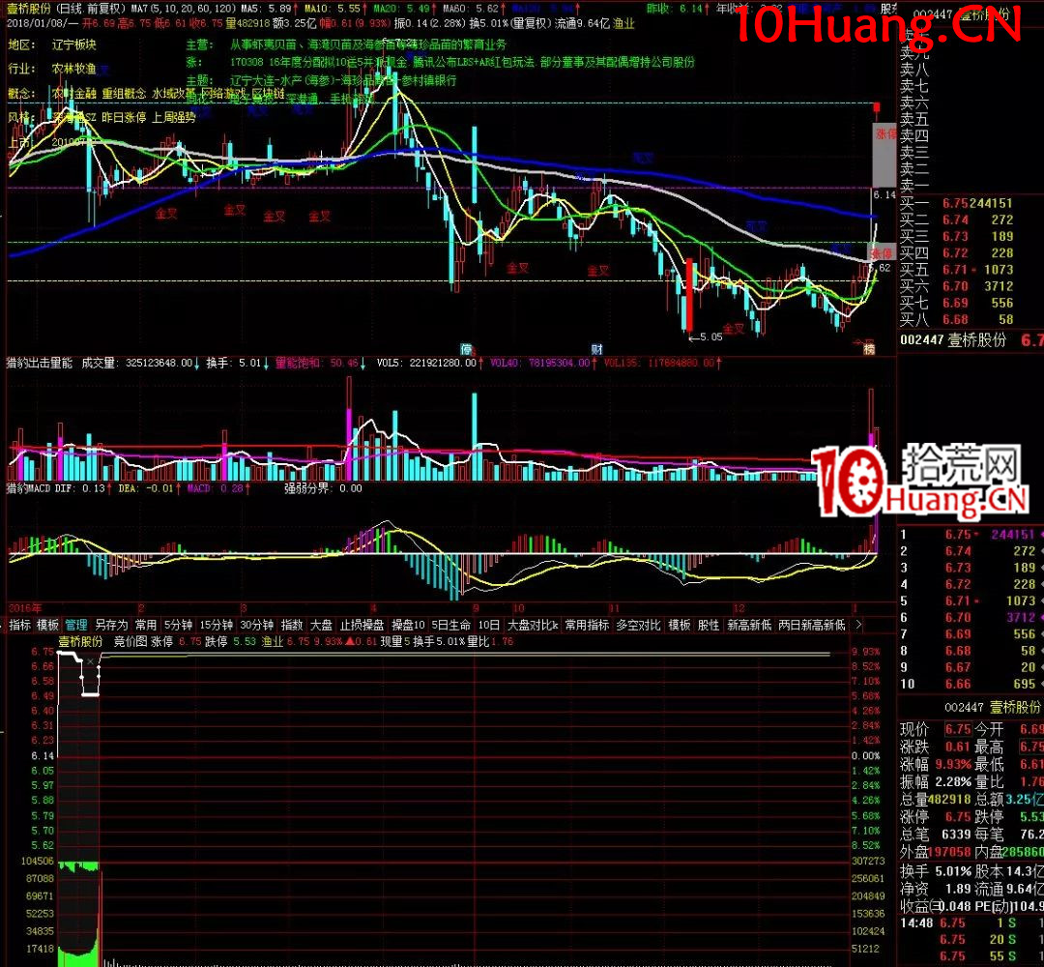Open the 多空对比 tab
Image resolution: width=1044 pixels, height=967 pixels.
[639, 625]
